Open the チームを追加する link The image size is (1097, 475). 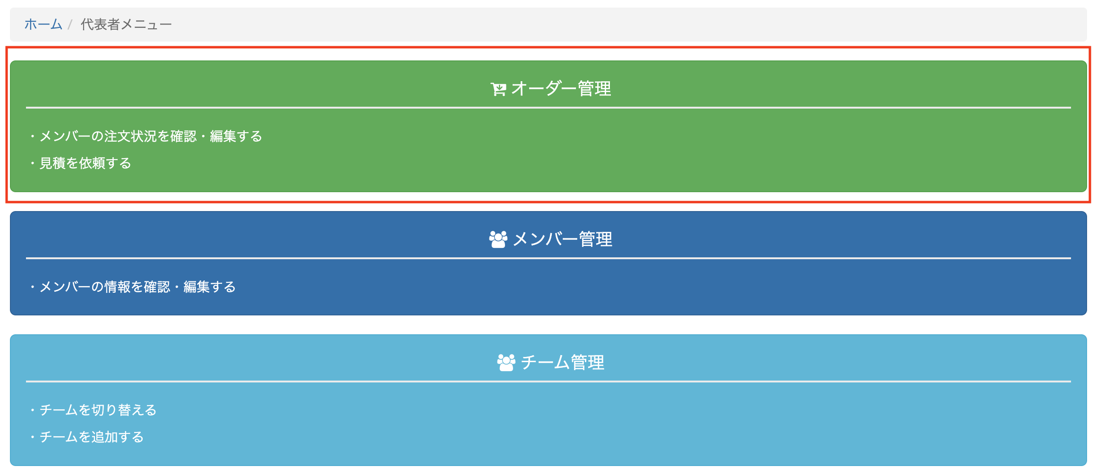tap(92, 437)
